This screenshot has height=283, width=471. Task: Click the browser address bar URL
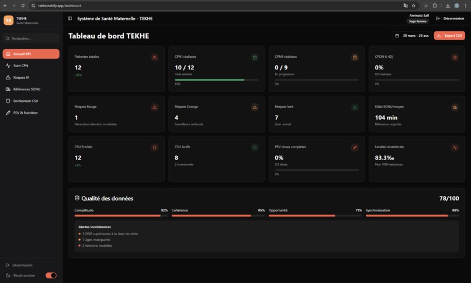60,6
